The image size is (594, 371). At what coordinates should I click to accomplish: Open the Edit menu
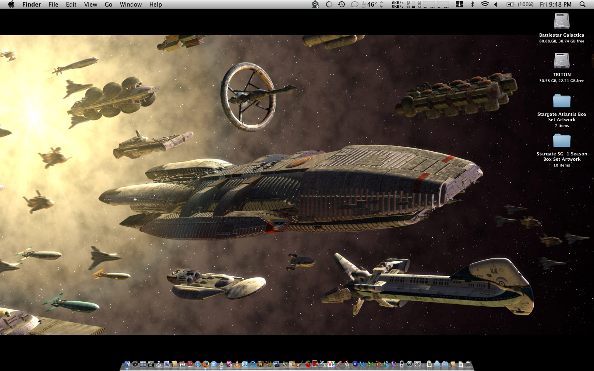(x=71, y=5)
